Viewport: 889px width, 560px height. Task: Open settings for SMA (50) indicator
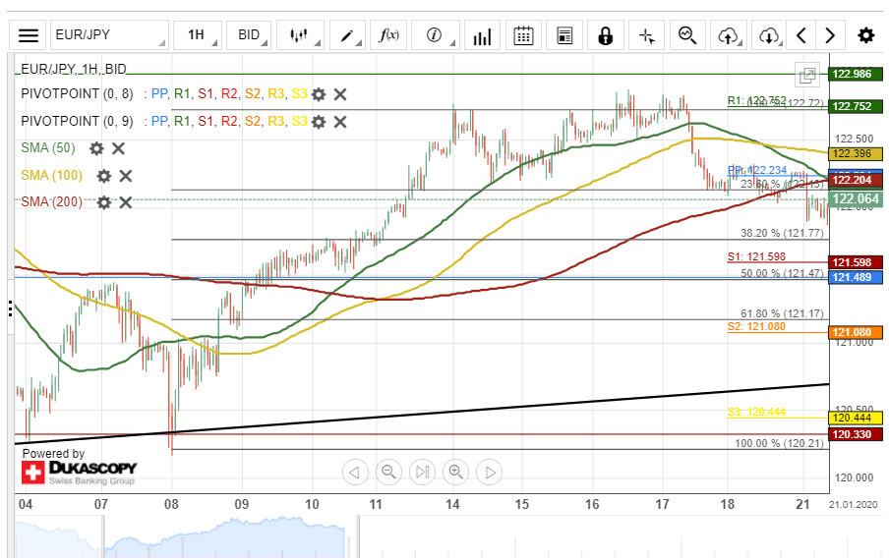coord(96,148)
